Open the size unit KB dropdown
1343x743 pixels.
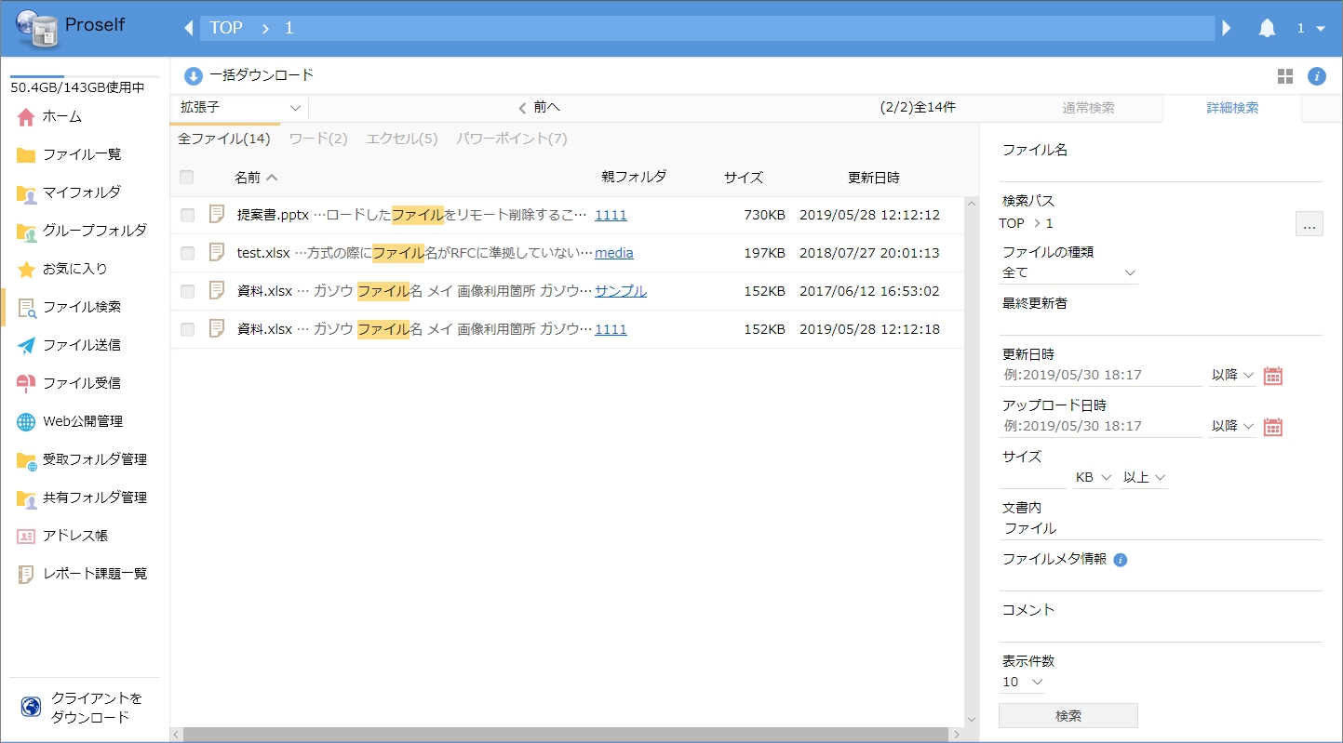(x=1093, y=477)
